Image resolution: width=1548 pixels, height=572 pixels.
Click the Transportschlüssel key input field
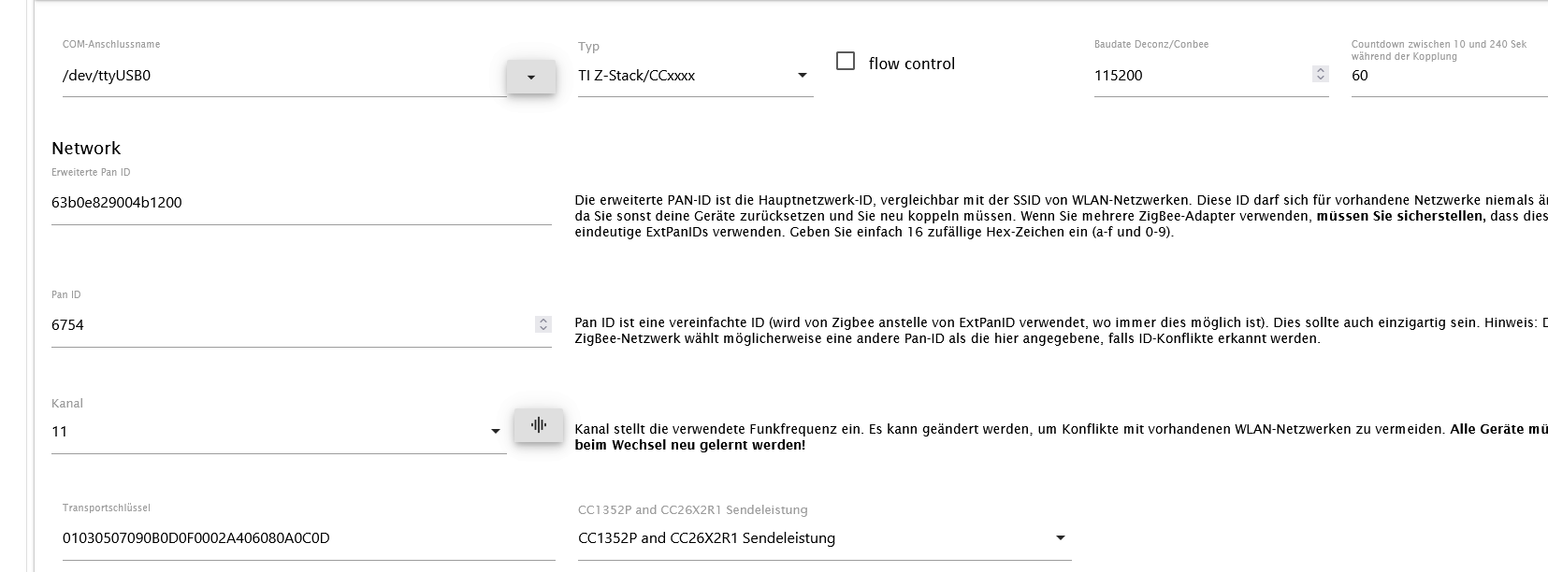click(307, 538)
